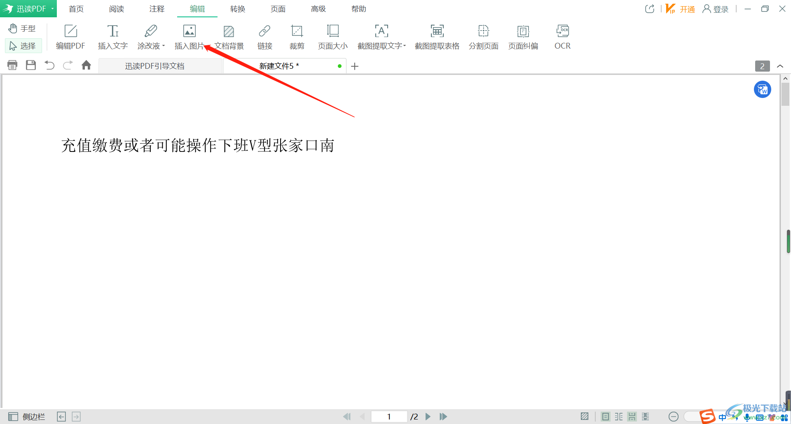Click the Print icon

[x=12, y=65]
